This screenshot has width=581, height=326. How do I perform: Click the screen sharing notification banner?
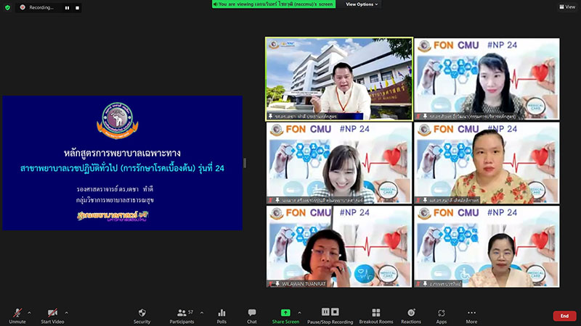coord(274,4)
